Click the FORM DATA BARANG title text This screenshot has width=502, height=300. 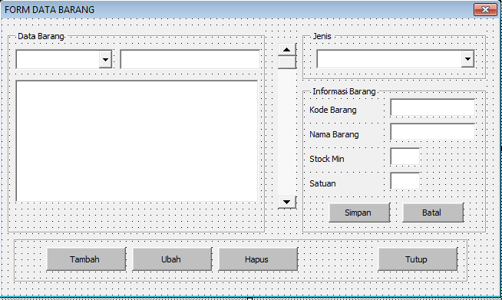point(49,10)
